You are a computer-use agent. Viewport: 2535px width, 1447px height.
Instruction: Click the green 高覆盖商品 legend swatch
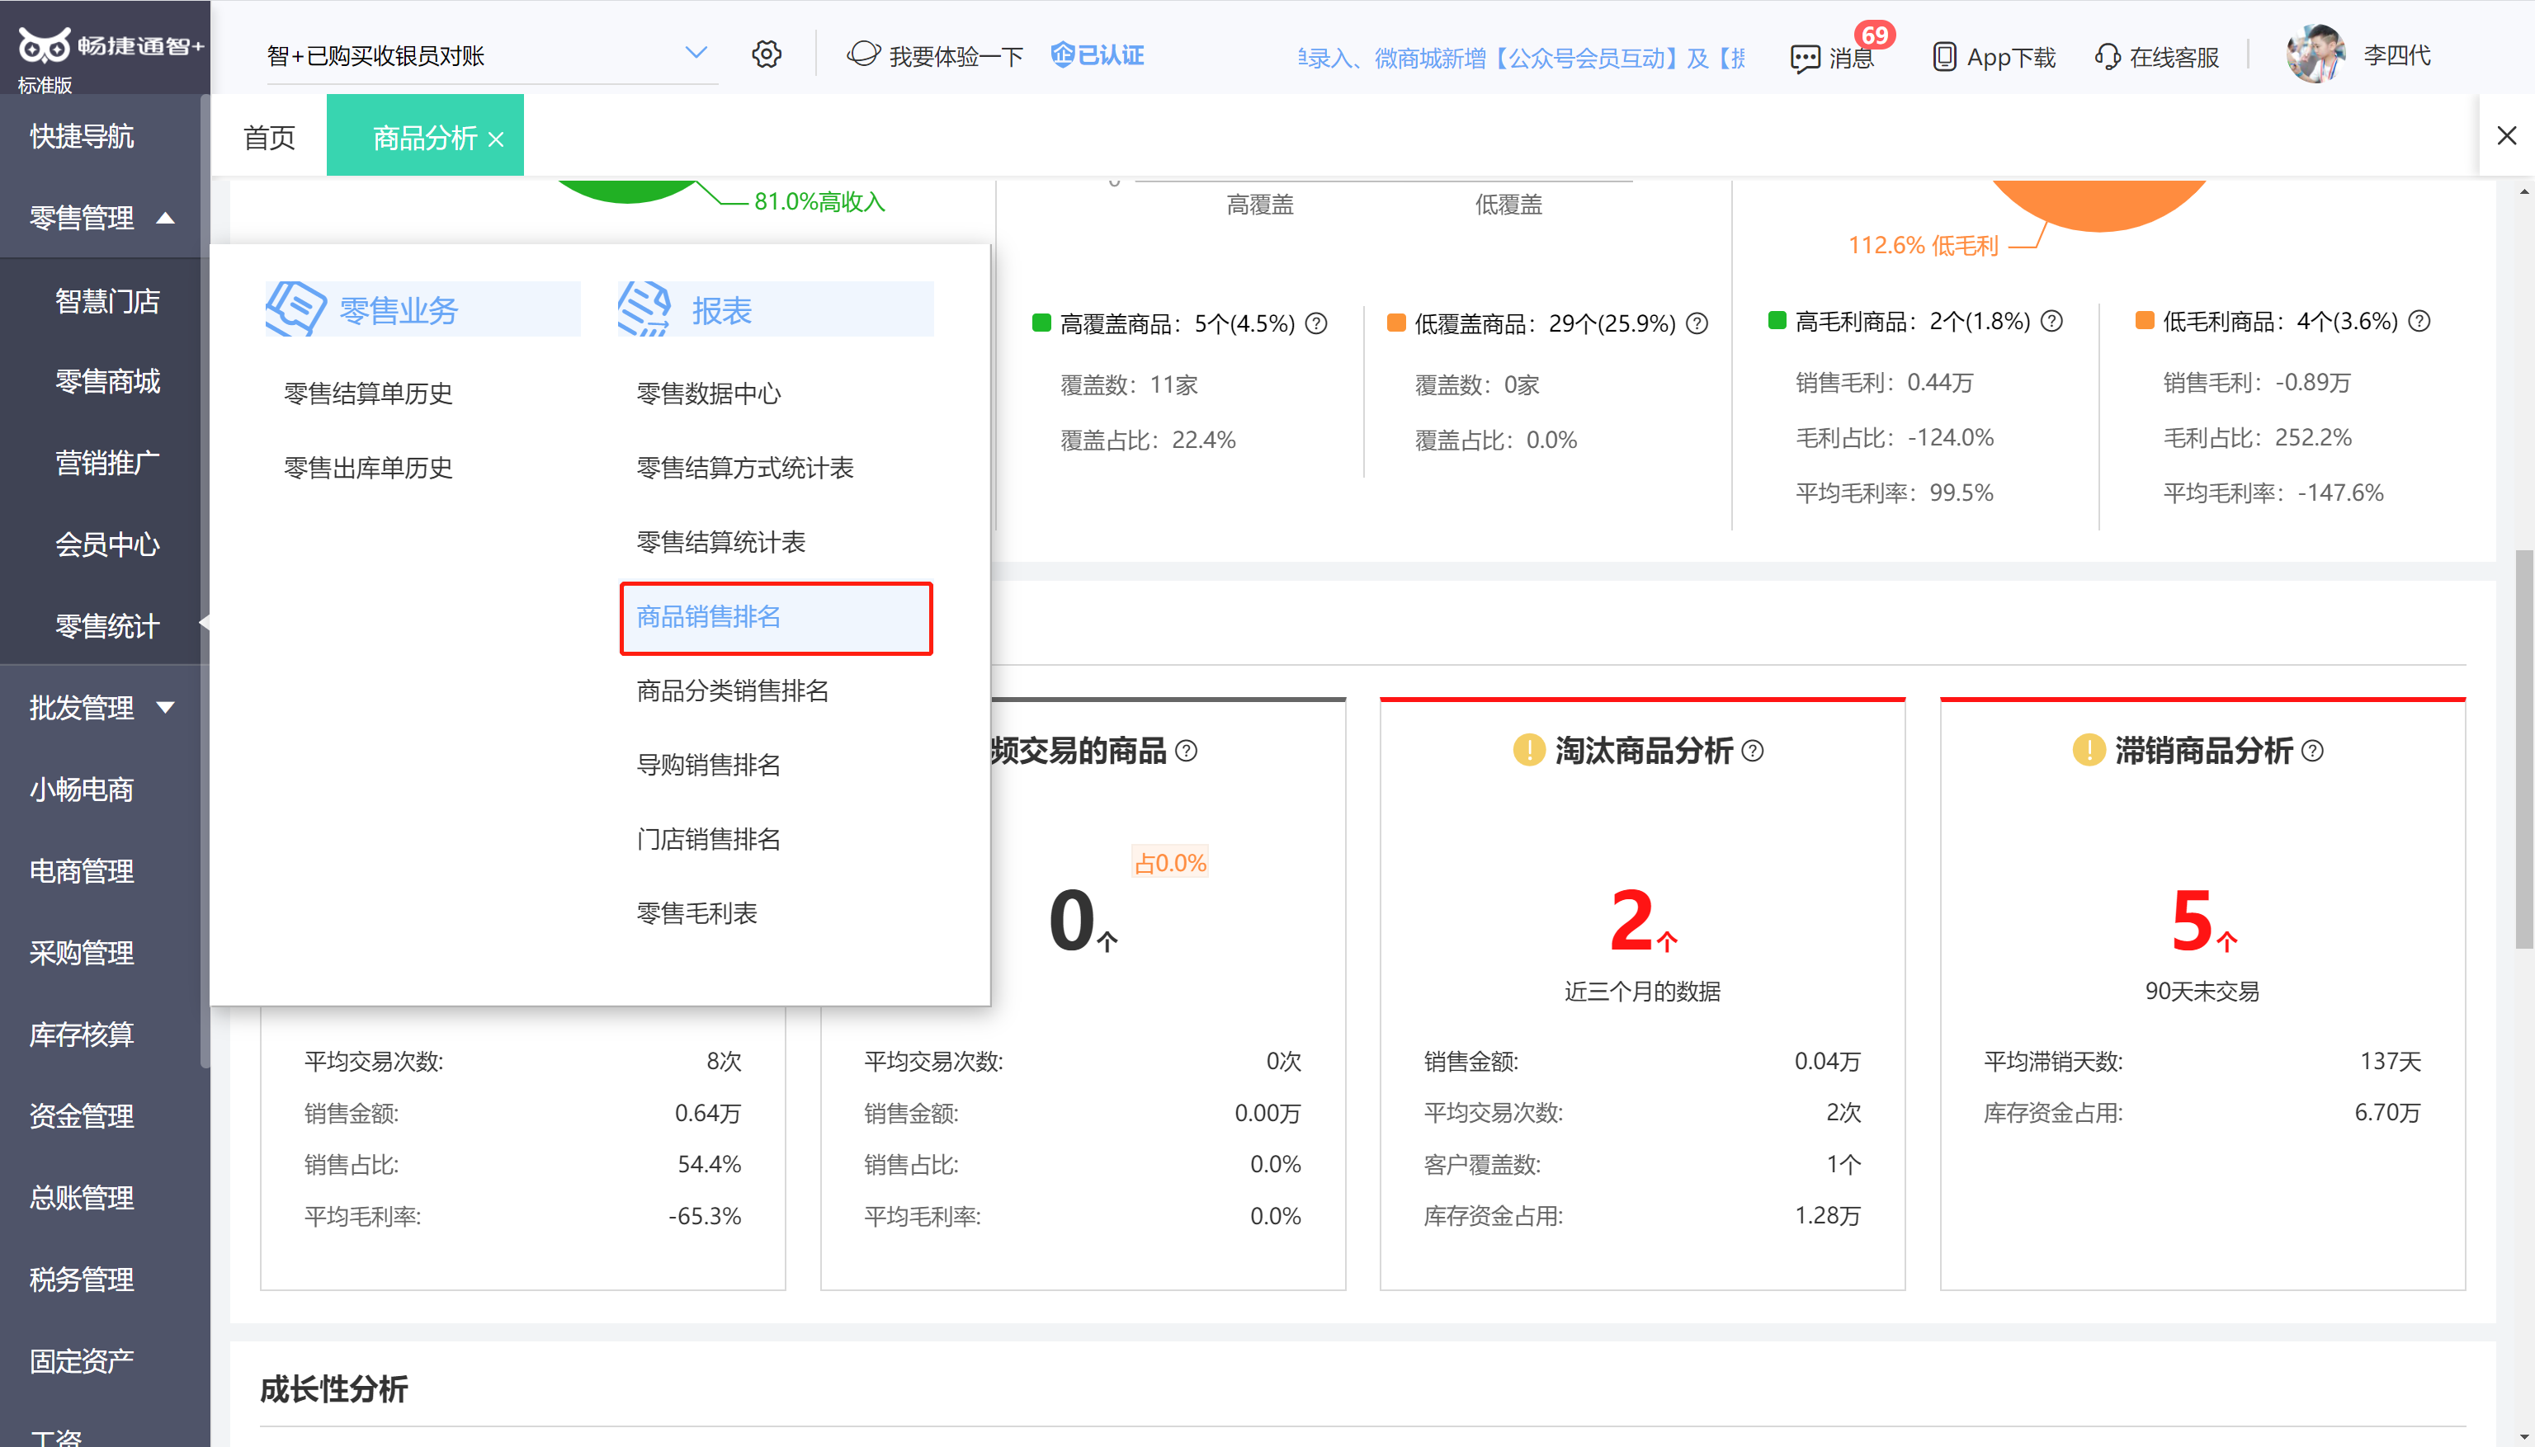click(1042, 323)
